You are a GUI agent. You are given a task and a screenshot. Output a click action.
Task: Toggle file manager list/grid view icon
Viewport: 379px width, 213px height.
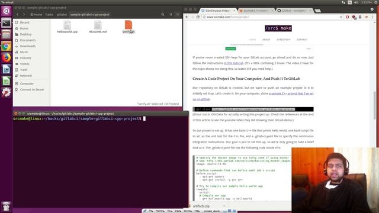(171, 14)
